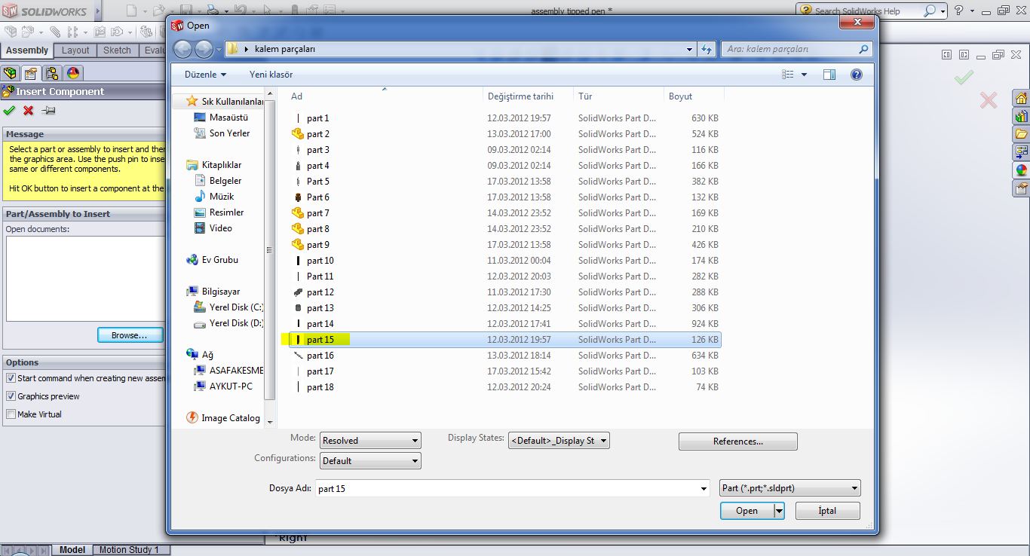Image resolution: width=1030 pixels, height=556 pixels.
Task: Open the Düzenle menu
Action: coord(205,75)
